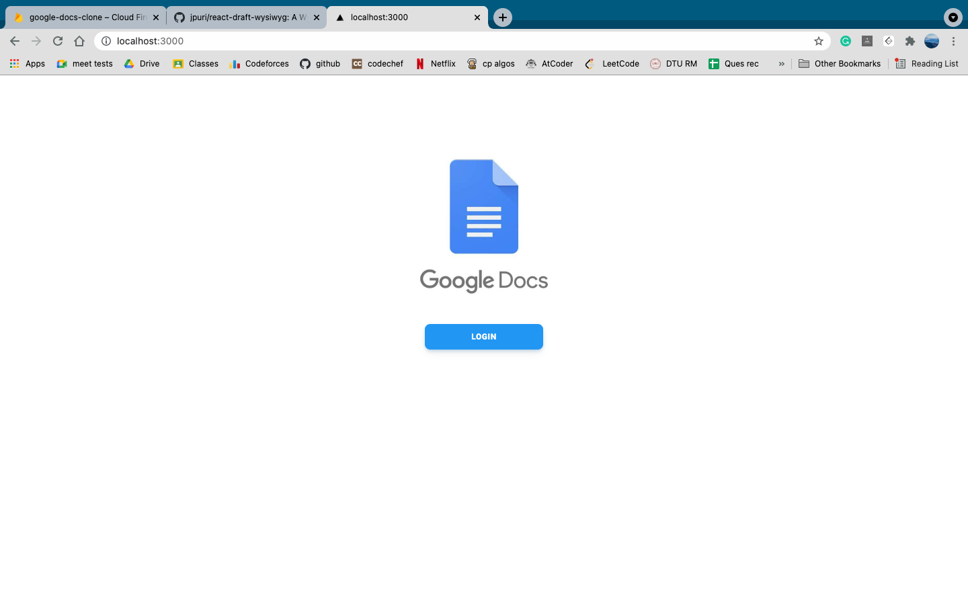
Task: Open the Other Bookmarks folder
Action: click(840, 64)
